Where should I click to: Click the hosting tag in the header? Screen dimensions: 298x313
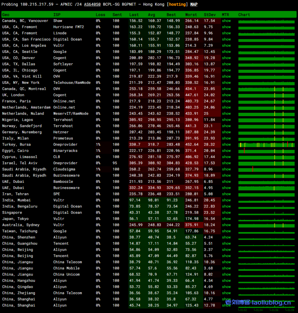coord(177,5)
